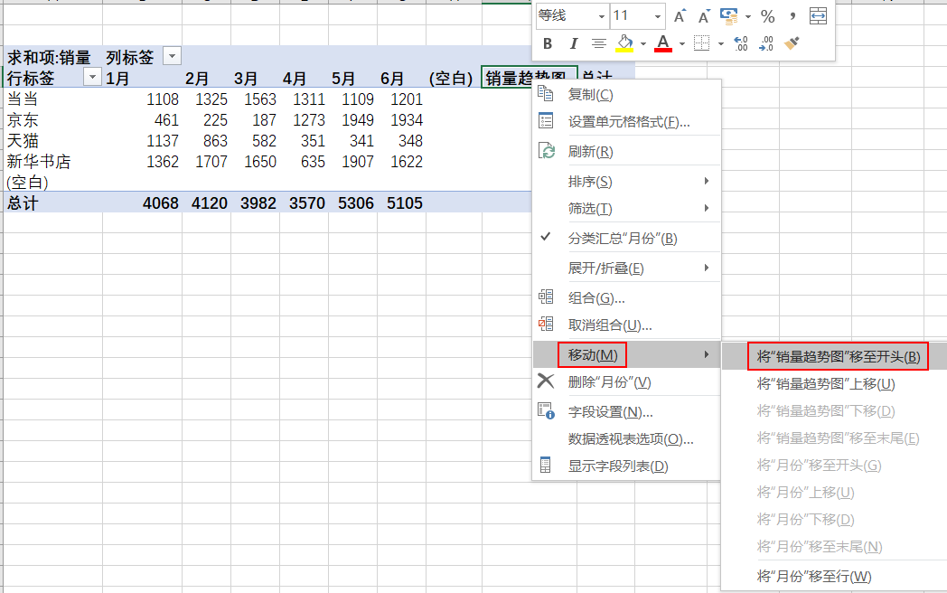The width and height of the screenshot is (947, 593).
Task: Apply the red font color button
Action: [662, 43]
